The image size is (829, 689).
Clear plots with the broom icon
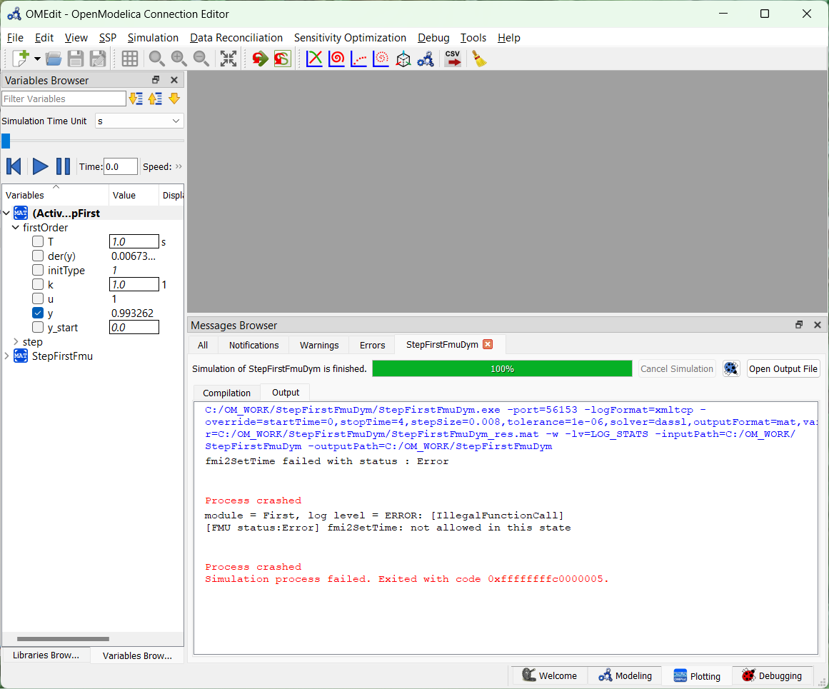[x=478, y=59]
